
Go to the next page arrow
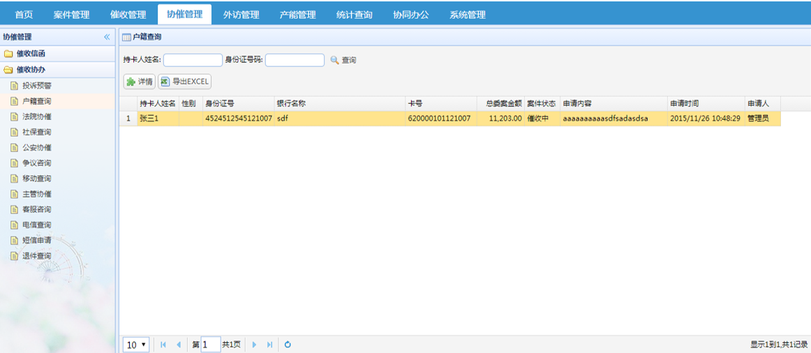(x=254, y=345)
